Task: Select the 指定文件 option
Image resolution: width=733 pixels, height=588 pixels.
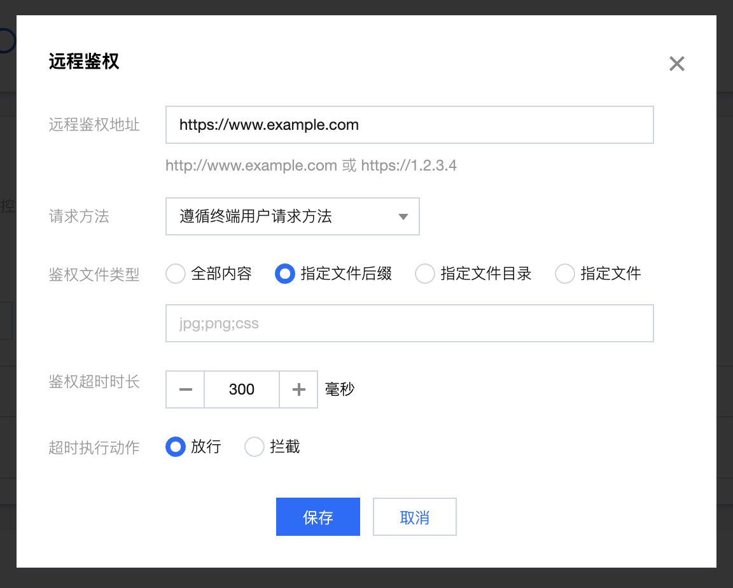Action: click(x=564, y=274)
